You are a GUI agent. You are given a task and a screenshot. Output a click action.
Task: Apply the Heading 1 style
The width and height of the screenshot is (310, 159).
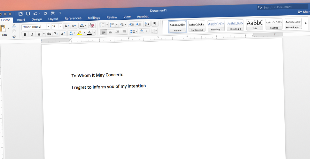pos(216,25)
